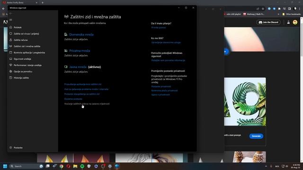Select Zaštitni zid i mrežna zaštita sidebar item
Viewport: 303px width, 170px height.
click(27, 46)
